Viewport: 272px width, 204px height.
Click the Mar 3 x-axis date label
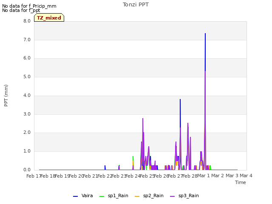(x=232, y=176)
